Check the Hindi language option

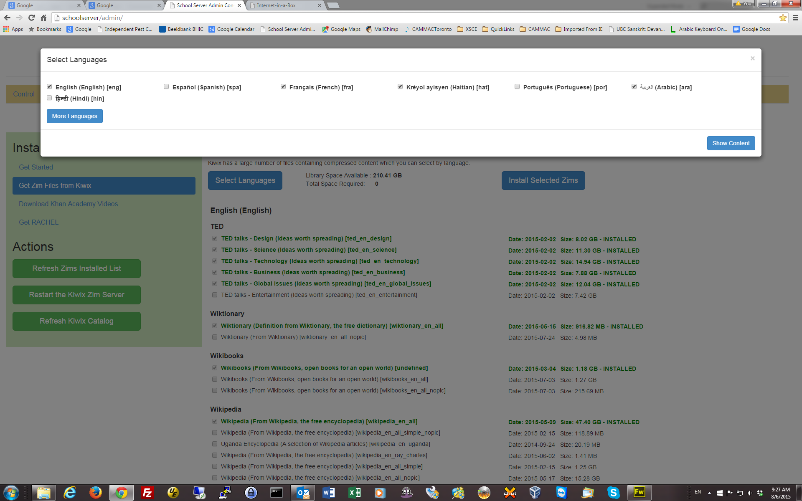click(x=49, y=98)
